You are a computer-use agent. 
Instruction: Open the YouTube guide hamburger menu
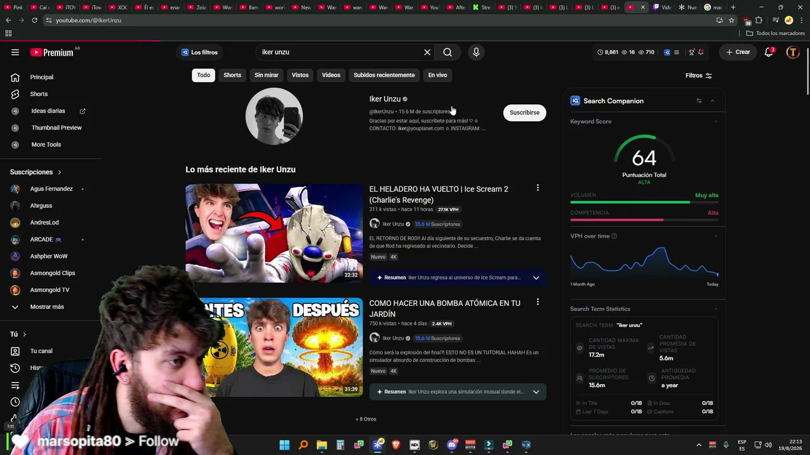(x=15, y=52)
